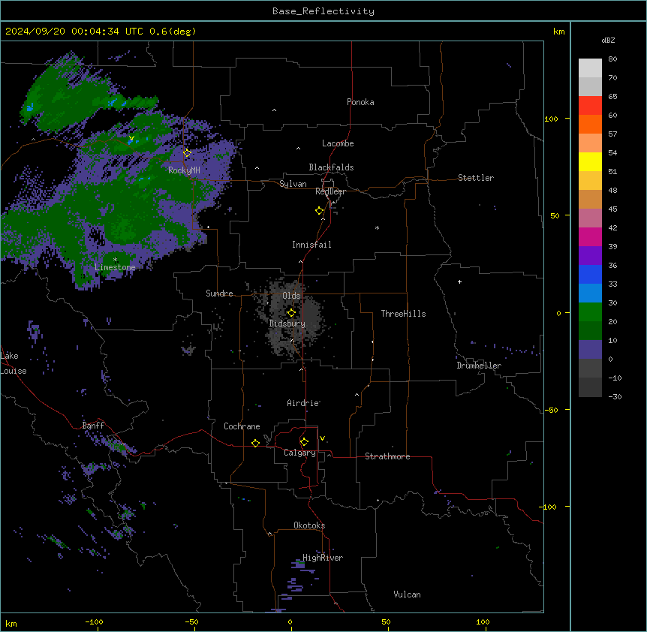Image resolution: width=647 pixels, height=632 pixels.
Task: Click the Drumheller label
Action: (x=479, y=366)
